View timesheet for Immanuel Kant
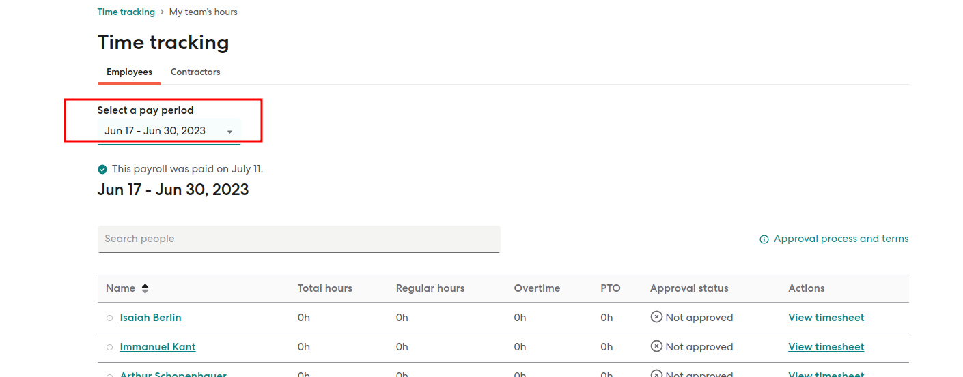This screenshot has height=377, width=963. (826, 347)
